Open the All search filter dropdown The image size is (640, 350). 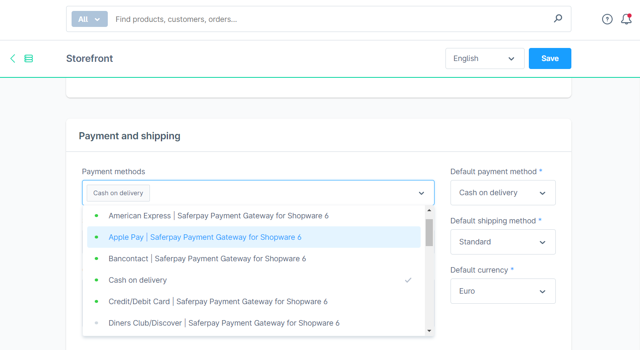coord(89,19)
